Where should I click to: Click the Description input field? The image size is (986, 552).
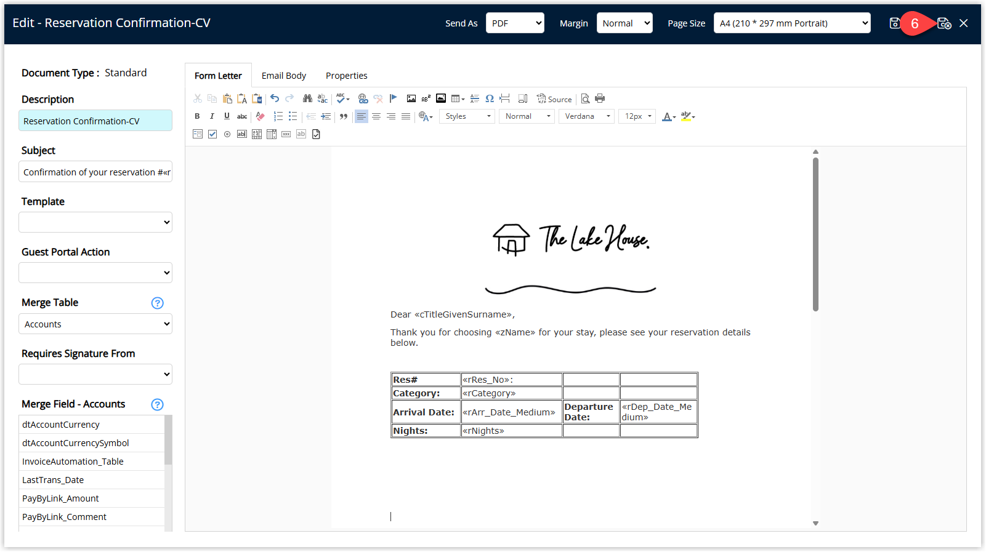tap(95, 121)
